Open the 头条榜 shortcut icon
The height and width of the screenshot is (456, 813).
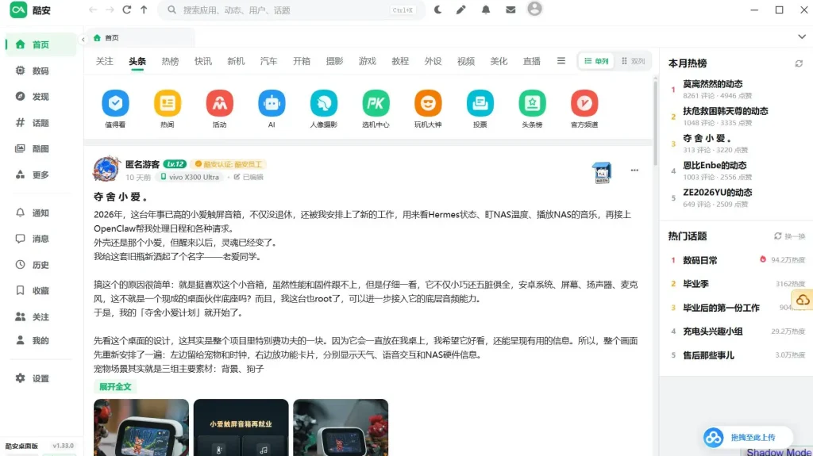pyautogui.click(x=532, y=103)
